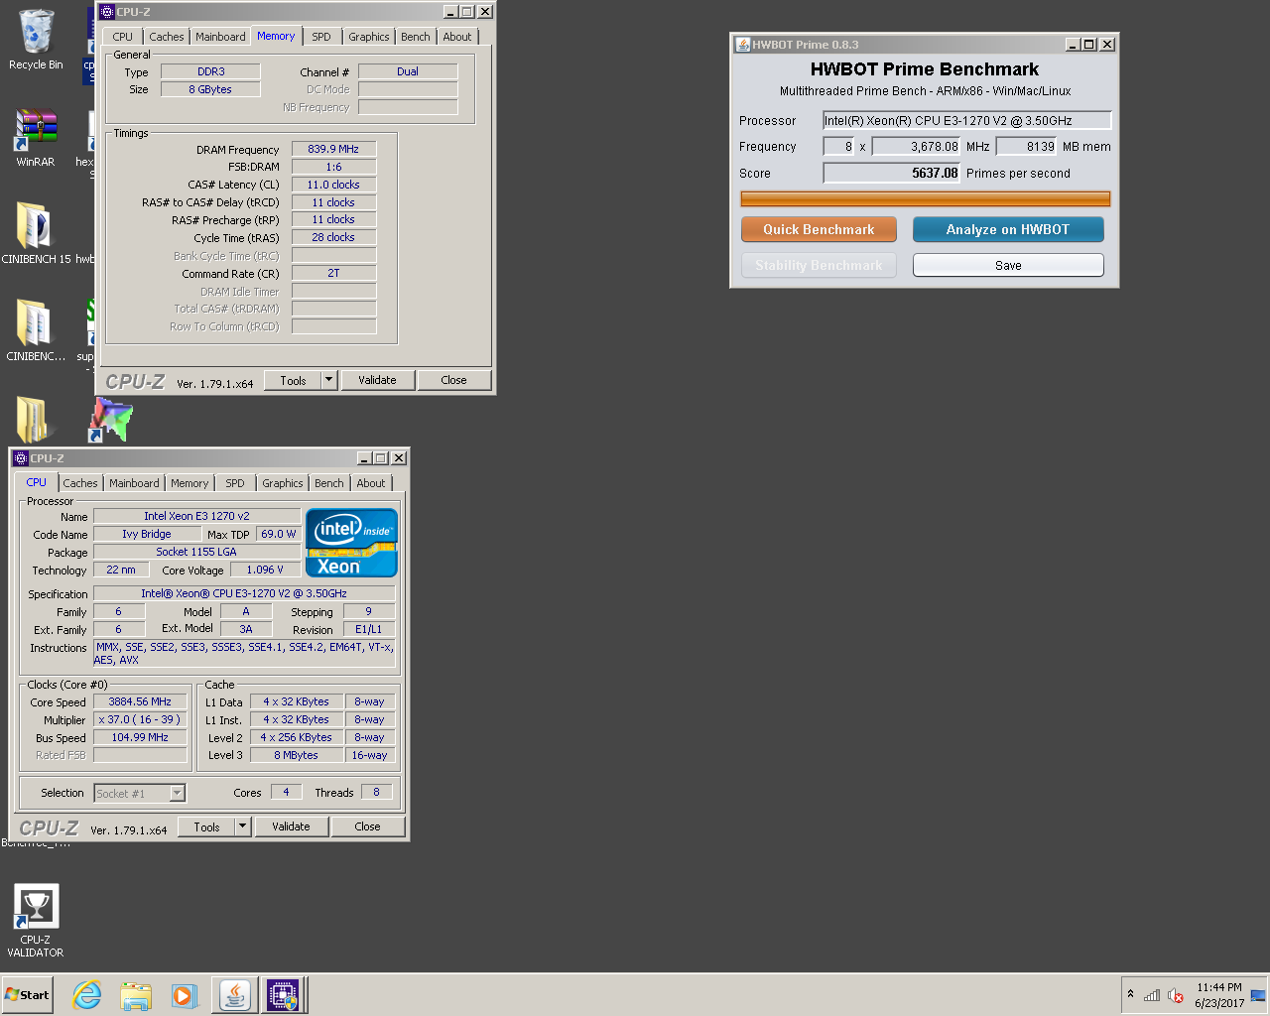Open Caches tab in lower CPU-Z window
1270x1016 pixels.
(80, 483)
